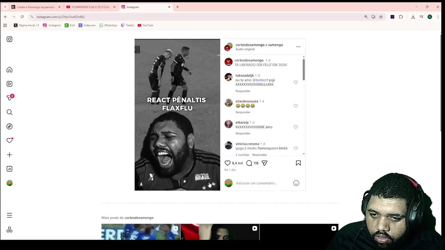Open Twitch bookmark
Image resolution: width=445 pixels, height=250 pixels.
tap(127, 25)
